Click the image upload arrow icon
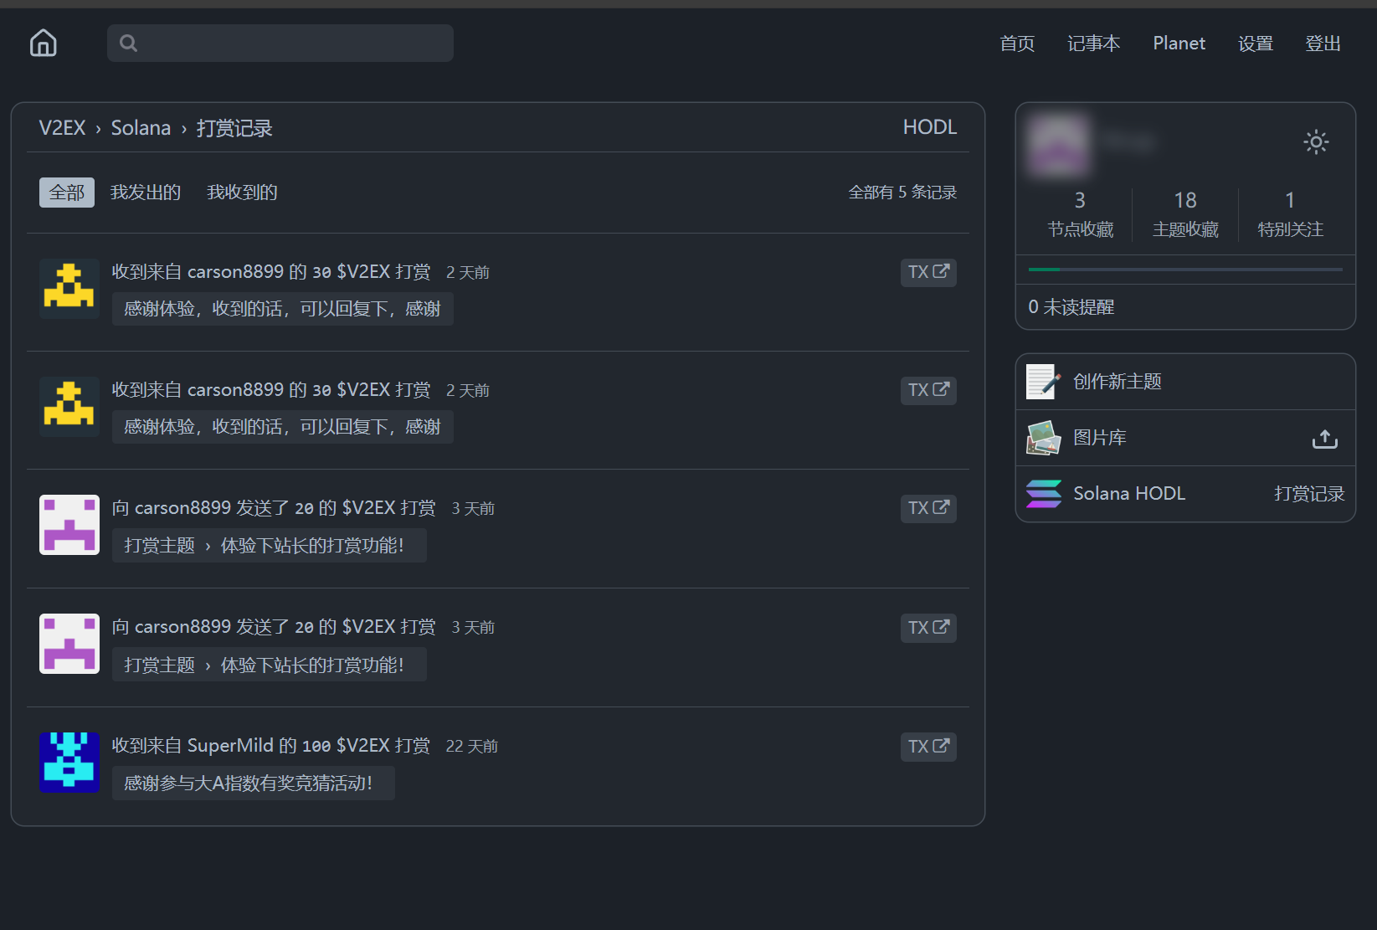The width and height of the screenshot is (1377, 930). [1325, 439]
